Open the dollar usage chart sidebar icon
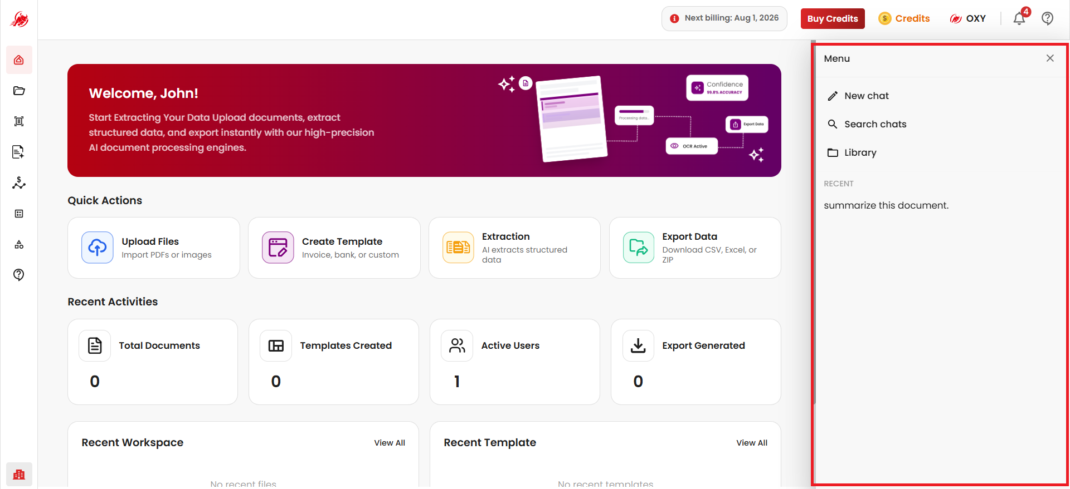This screenshot has height=489, width=1070. pos(19,183)
